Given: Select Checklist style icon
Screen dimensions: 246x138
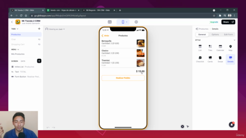Looking at the screenshot, I should pyautogui.click(x=200, y=59).
